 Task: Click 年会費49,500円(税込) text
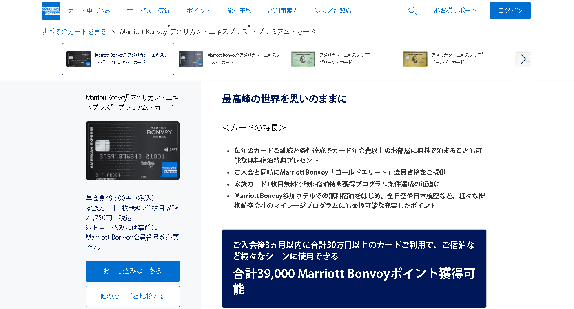[120, 198]
